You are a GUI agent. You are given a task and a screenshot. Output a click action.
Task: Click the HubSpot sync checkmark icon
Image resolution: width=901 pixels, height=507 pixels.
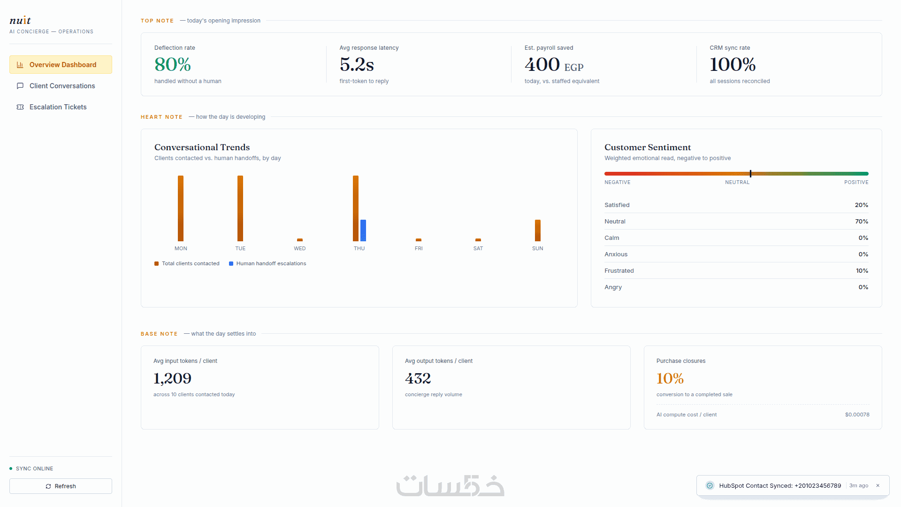[x=710, y=486]
